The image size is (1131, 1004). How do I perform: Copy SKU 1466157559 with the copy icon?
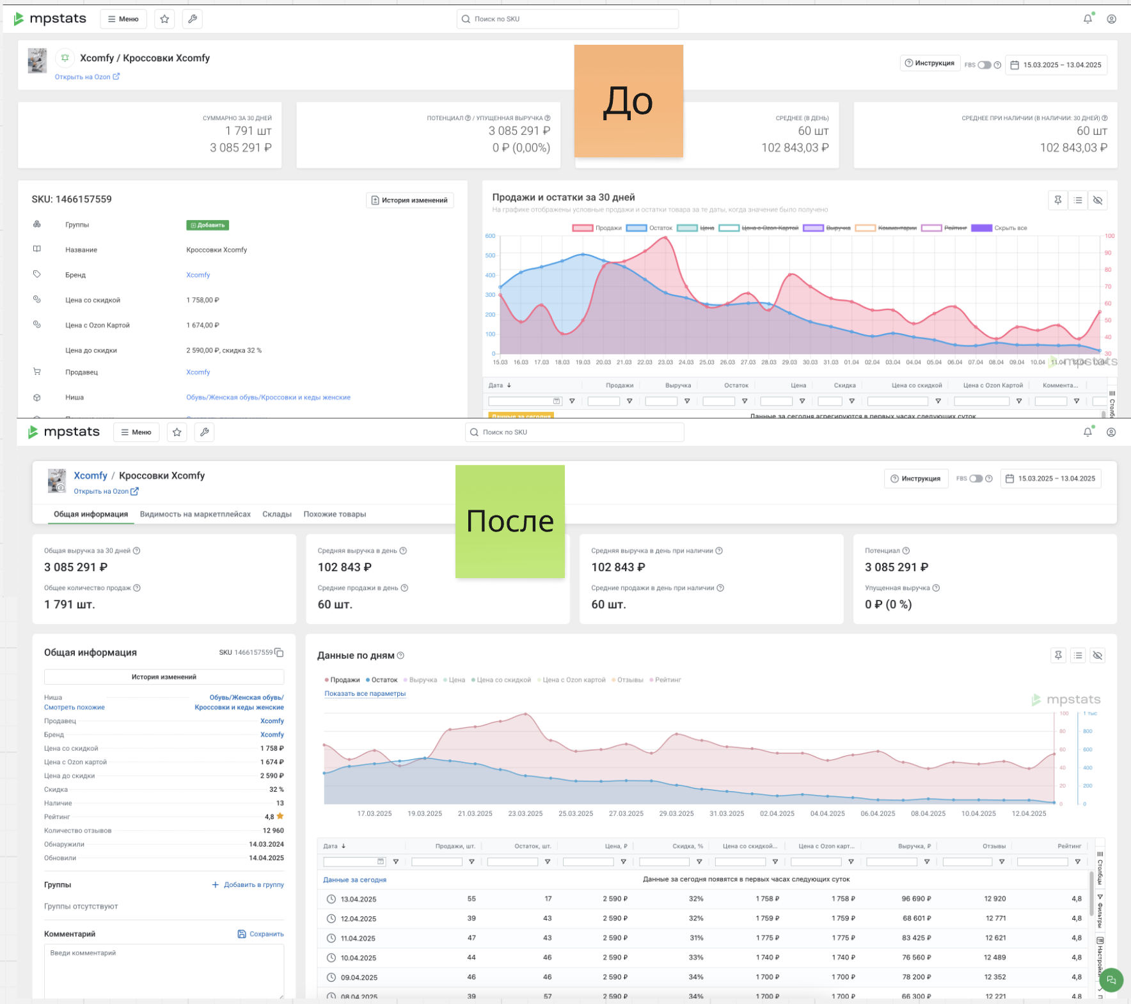tap(279, 653)
